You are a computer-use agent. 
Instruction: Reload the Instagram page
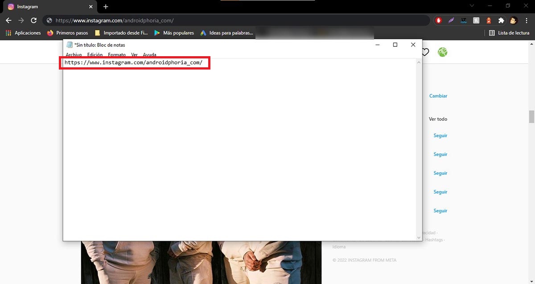[33, 21]
